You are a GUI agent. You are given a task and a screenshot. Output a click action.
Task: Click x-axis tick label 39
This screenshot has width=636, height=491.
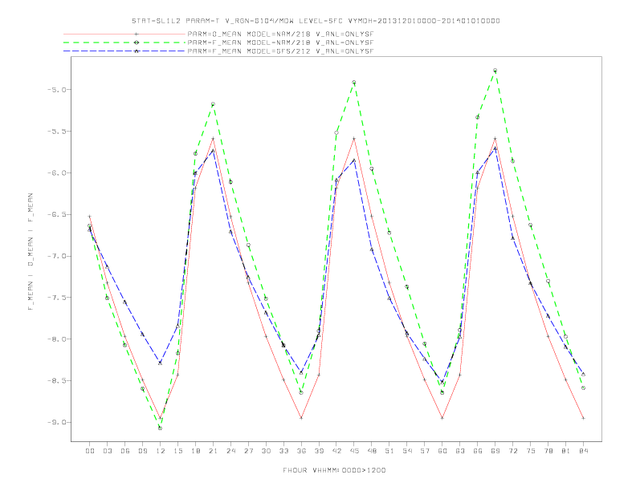point(319,451)
